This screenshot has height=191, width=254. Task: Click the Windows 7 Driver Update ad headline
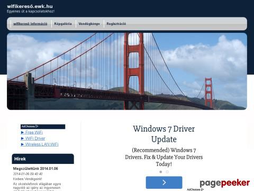pyautogui.click(x=164, y=134)
